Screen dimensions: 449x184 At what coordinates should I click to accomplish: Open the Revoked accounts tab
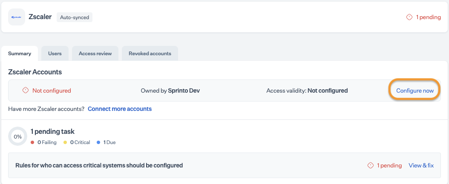150,54
